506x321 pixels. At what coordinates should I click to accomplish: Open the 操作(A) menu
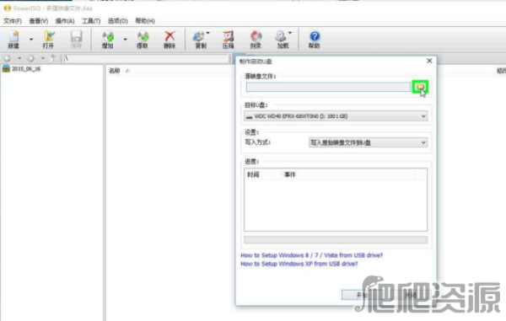65,21
